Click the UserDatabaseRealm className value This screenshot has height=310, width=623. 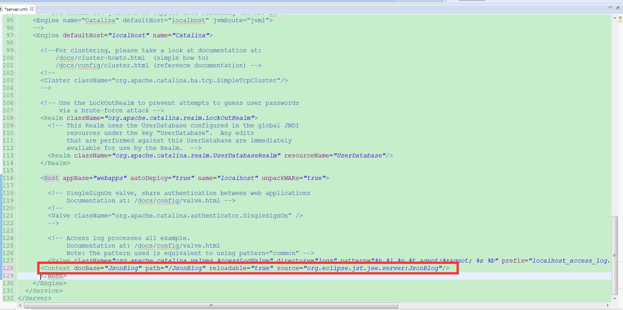[196, 156]
